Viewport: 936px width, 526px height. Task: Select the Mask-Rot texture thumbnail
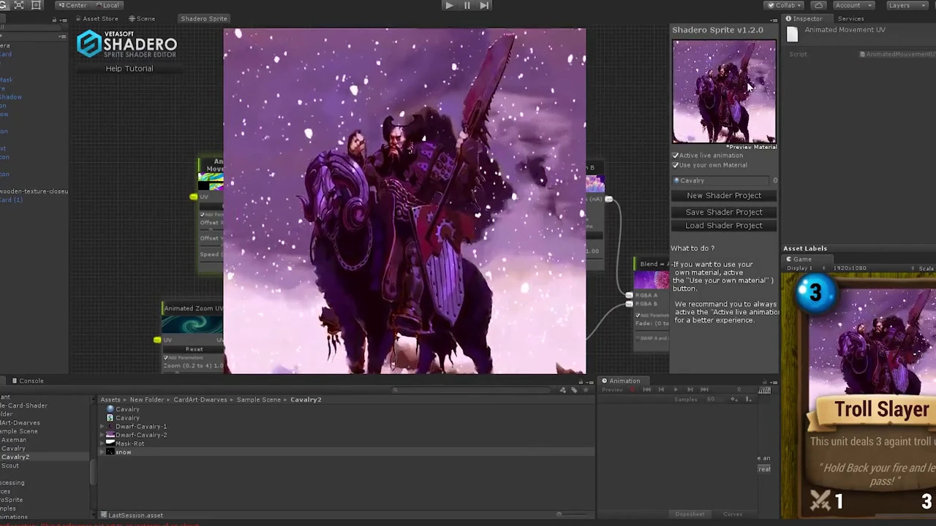110,443
